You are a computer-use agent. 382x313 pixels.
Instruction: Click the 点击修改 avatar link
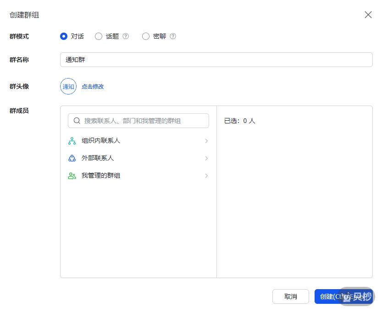coord(93,86)
